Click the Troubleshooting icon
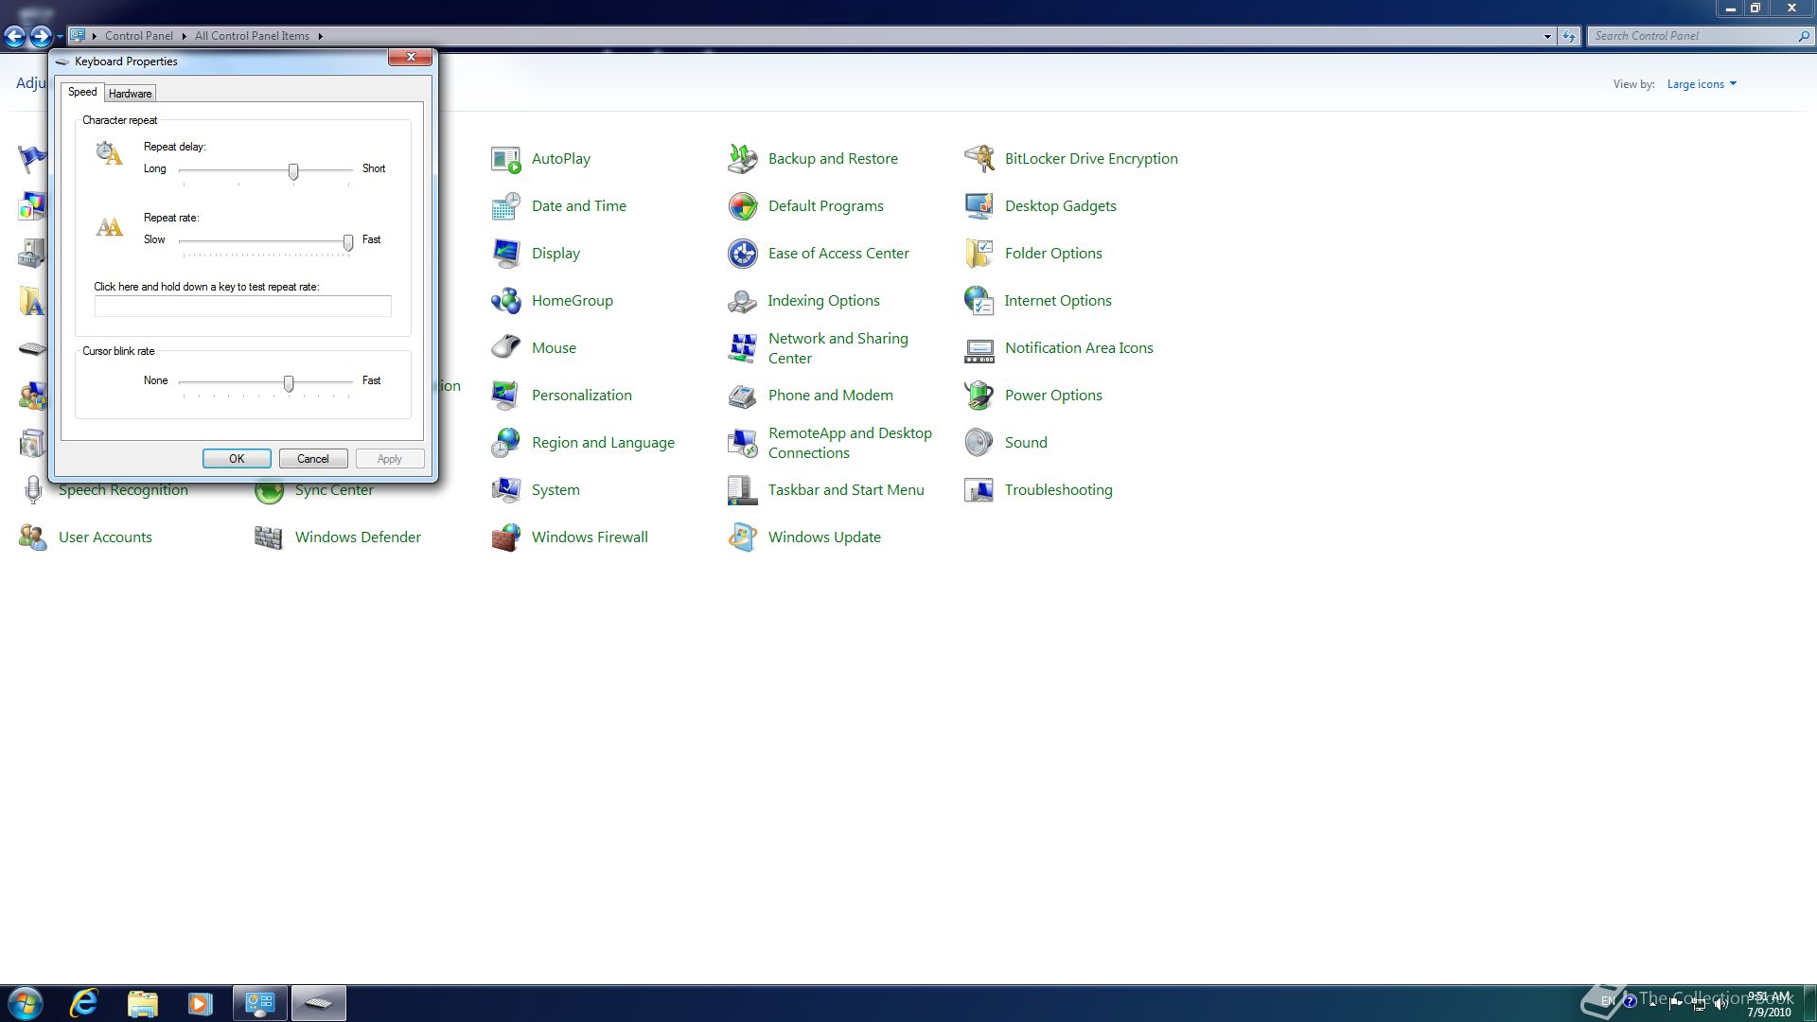This screenshot has height=1022, width=1817. tap(979, 490)
